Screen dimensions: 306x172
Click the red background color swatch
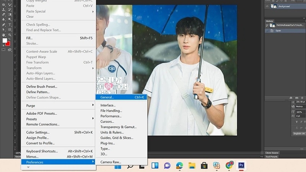coord(8,44)
